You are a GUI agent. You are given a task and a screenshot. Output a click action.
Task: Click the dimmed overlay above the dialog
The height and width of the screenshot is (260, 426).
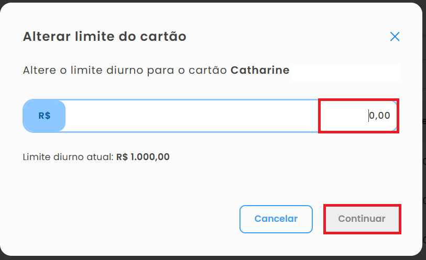pyautogui.click(x=210, y=1)
